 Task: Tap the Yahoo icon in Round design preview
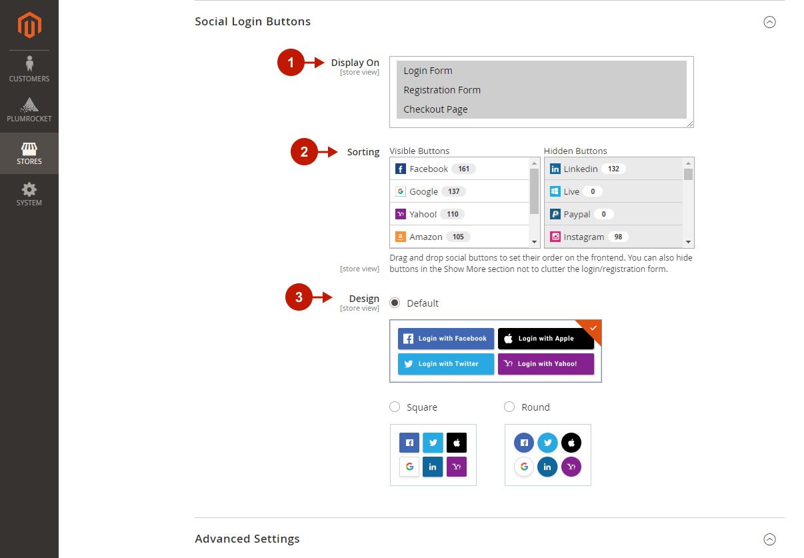571,467
